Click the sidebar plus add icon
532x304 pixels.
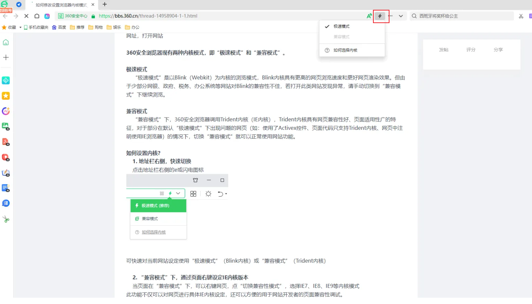[6, 57]
